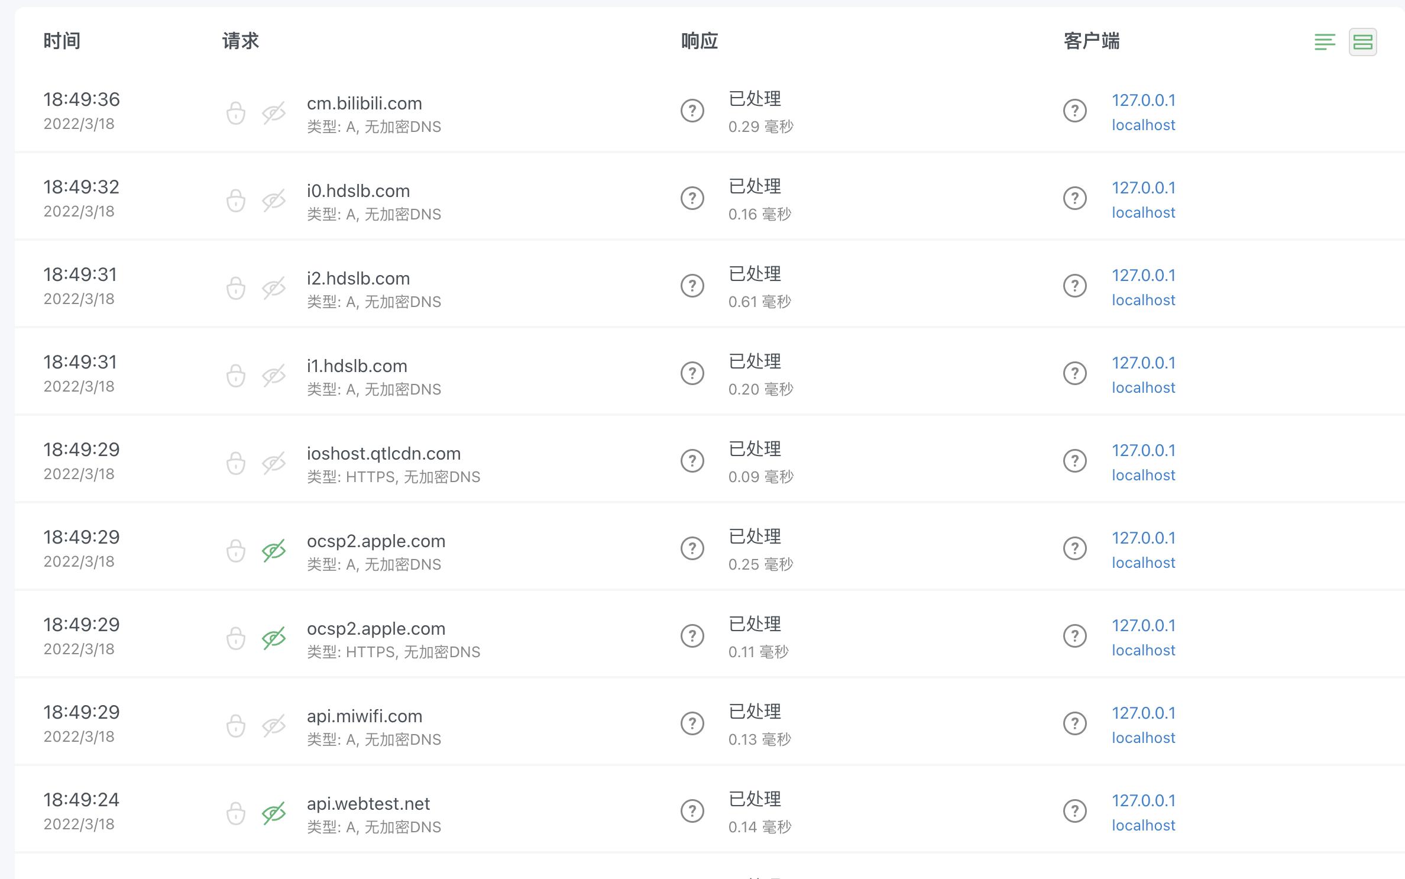Click the 127.0.0.1 link beside cm.bilibili.com
The height and width of the screenshot is (879, 1405).
tap(1144, 100)
